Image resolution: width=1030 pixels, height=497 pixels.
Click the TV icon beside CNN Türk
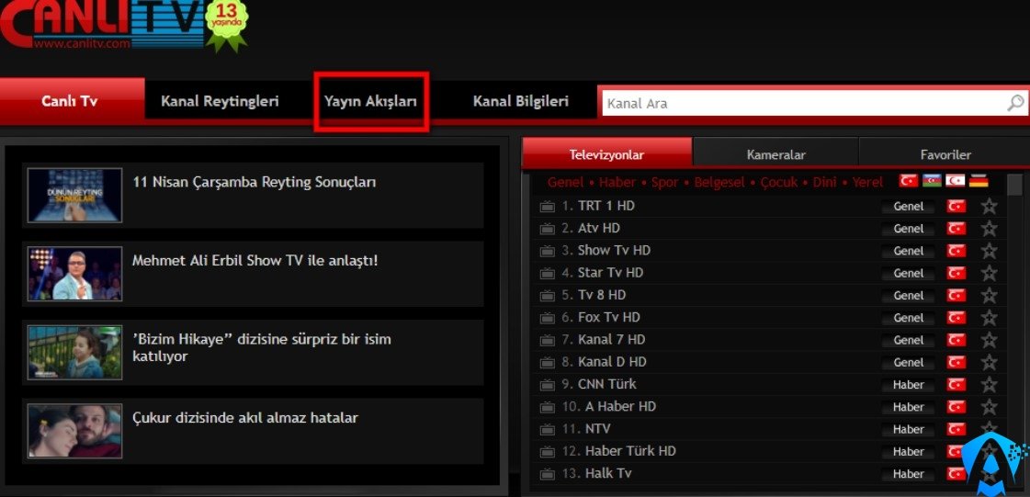coord(548,386)
